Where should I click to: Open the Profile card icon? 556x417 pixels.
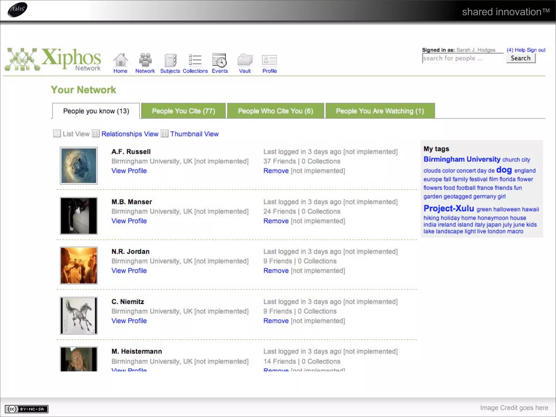click(x=270, y=60)
